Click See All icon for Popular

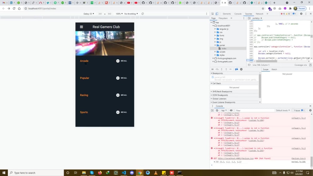(x=118, y=78)
